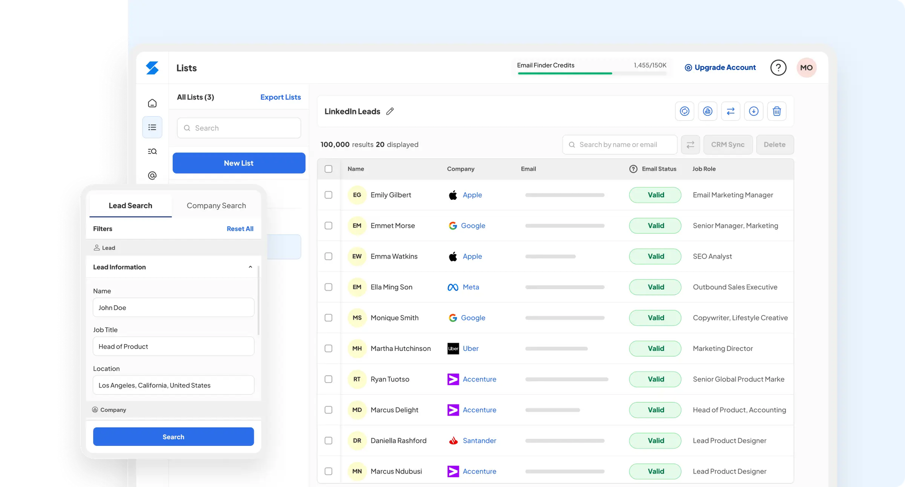Download the list with the download icon

[x=754, y=111]
